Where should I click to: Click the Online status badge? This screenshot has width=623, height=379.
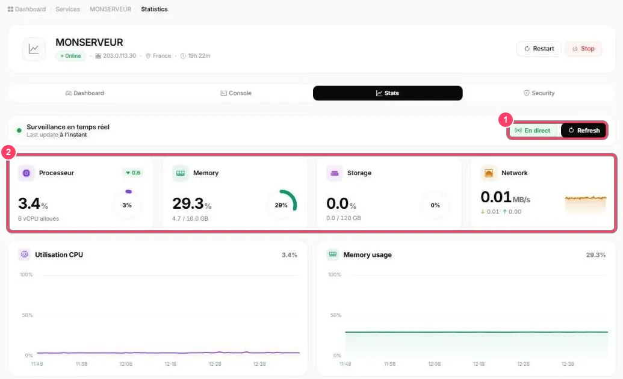[x=70, y=56]
